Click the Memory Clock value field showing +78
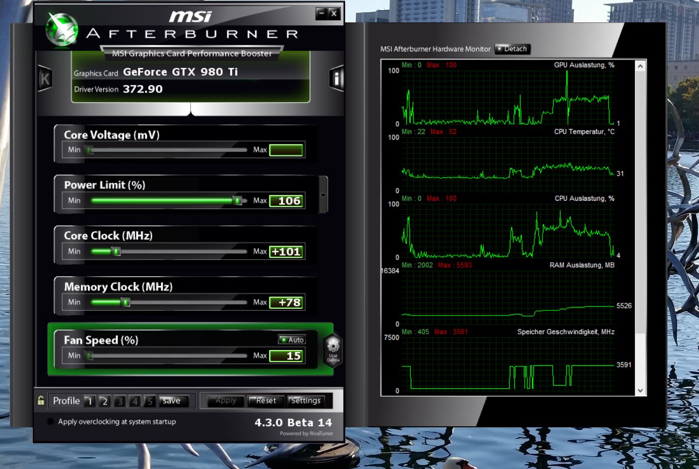The width and height of the screenshot is (699, 469). tap(286, 302)
